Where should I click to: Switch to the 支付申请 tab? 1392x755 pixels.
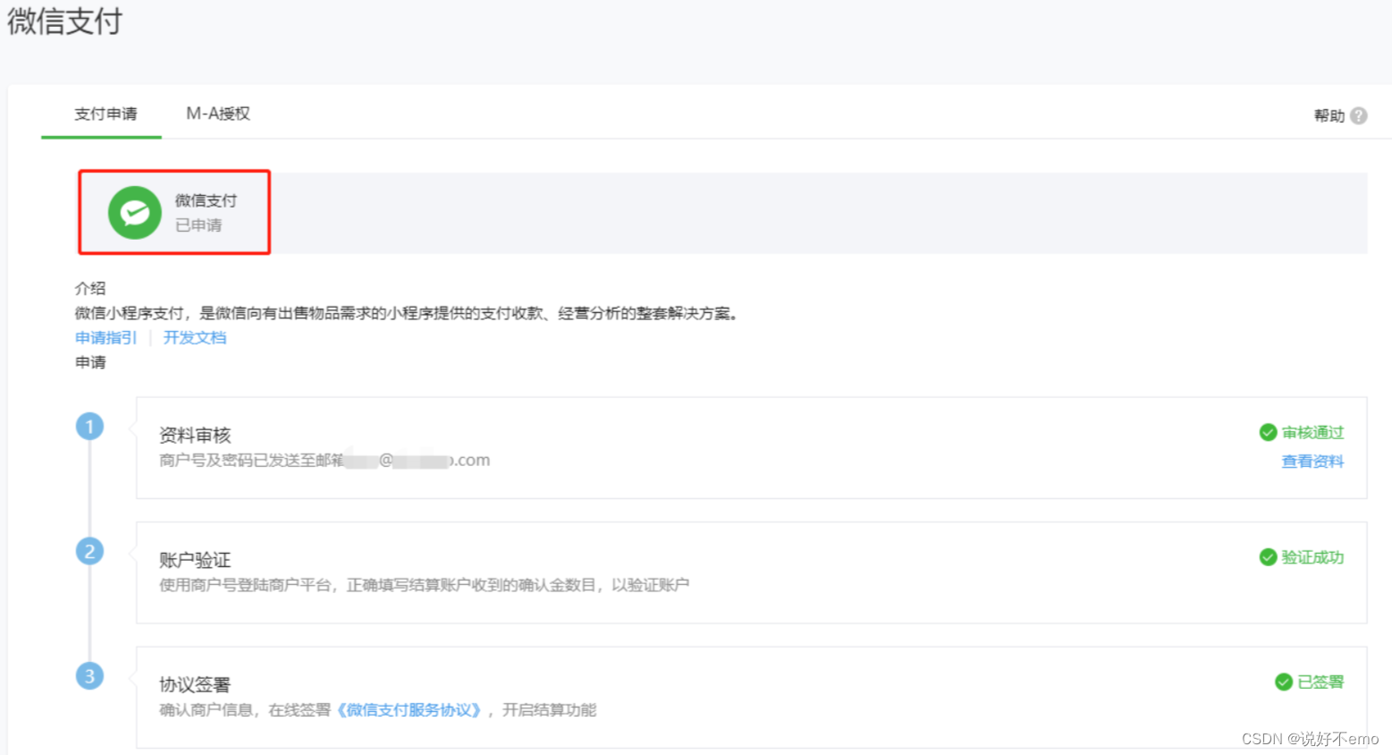[105, 114]
